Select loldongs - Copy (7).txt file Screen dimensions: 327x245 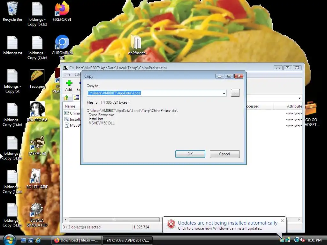coord(37,48)
